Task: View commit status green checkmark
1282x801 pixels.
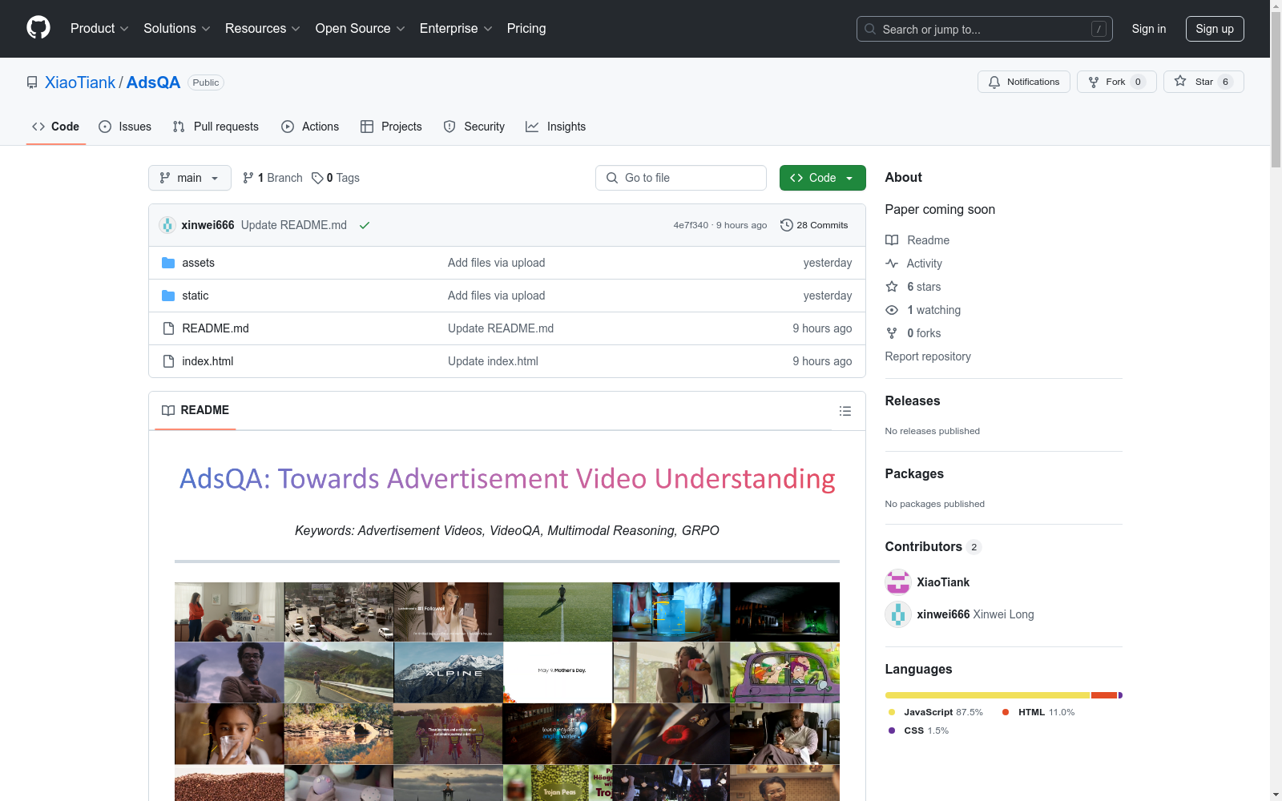Action: 365,225
